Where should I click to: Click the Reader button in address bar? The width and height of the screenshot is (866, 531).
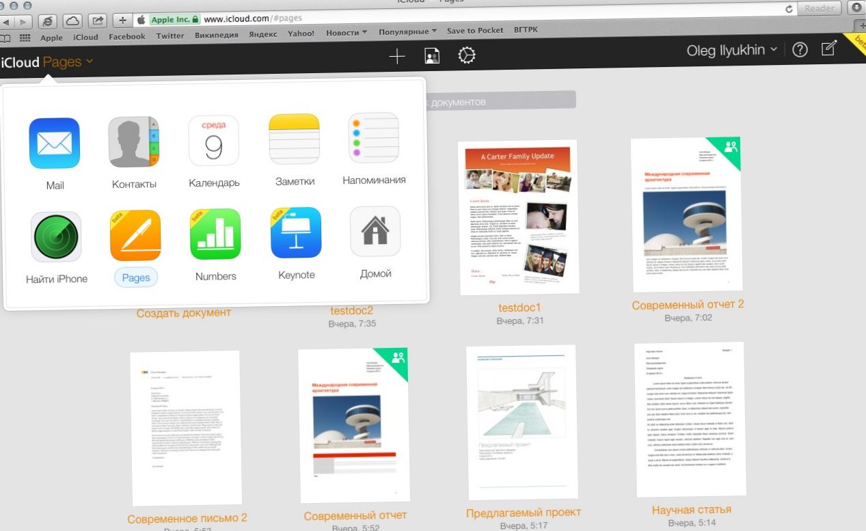tap(820, 8)
